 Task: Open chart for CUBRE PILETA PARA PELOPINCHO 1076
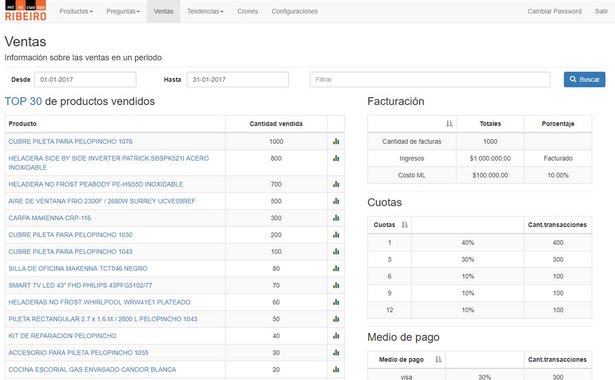click(x=336, y=141)
